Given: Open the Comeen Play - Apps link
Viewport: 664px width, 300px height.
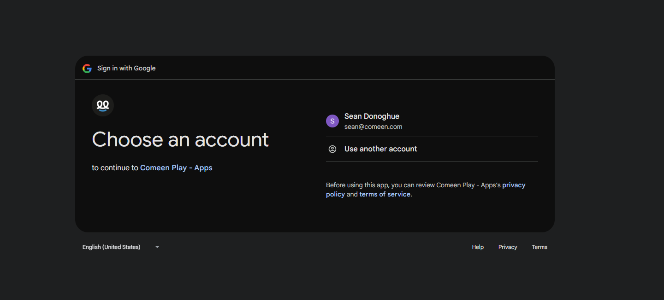Looking at the screenshot, I should [x=176, y=167].
